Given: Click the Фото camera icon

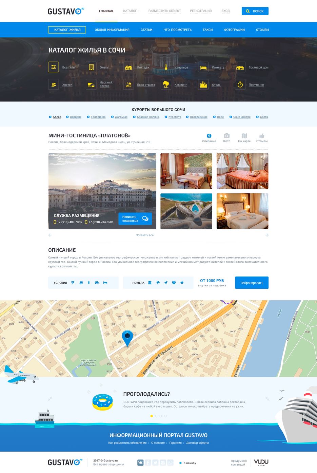Looking at the screenshot, I should (x=226, y=136).
